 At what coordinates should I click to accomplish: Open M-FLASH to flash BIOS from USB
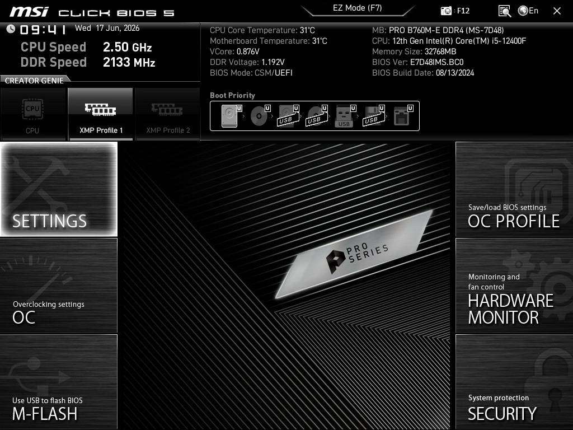point(59,382)
